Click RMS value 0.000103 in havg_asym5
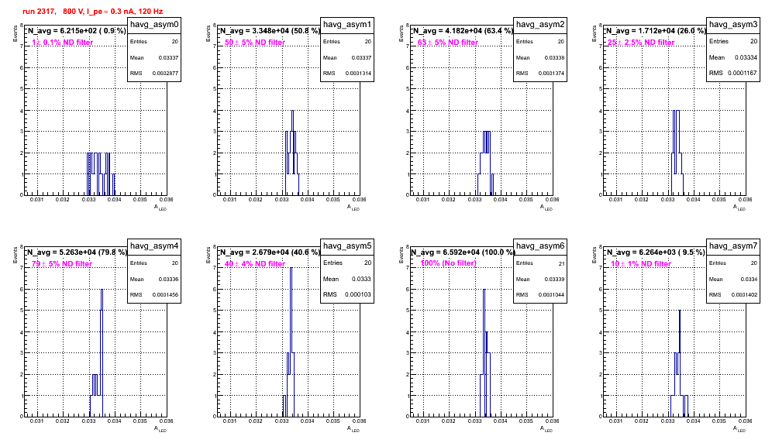Screen dimensions: 772x443 [x=357, y=294]
